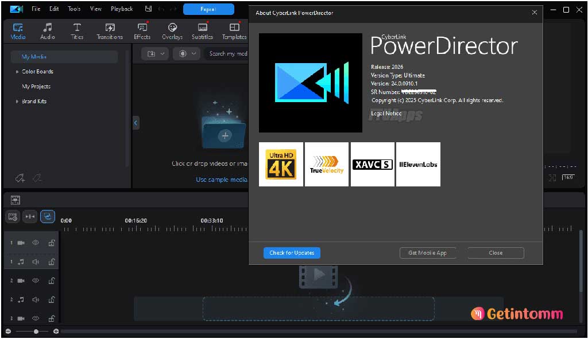Open the Edit menu
The height and width of the screenshot is (339, 588).
point(54,9)
